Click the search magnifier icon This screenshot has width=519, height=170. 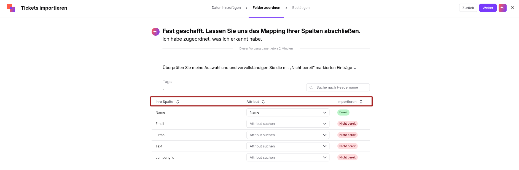311,87
